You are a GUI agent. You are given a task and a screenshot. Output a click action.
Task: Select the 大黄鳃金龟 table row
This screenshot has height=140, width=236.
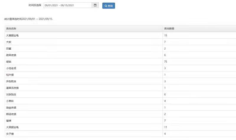pos(14,35)
